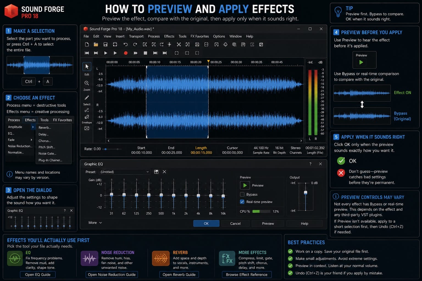The width and height of the screenshot is (422, 281).
Task: Expand the Fade submenu arrow
Action: [31, 140]
